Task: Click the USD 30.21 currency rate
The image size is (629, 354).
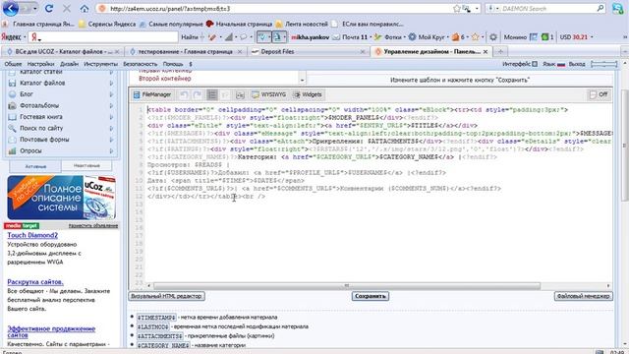Action: click(574, 37)
